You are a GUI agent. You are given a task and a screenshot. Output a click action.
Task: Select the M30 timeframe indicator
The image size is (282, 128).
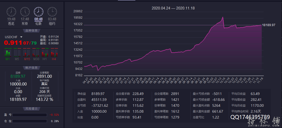pyautogui.click(x=36, y=54)
